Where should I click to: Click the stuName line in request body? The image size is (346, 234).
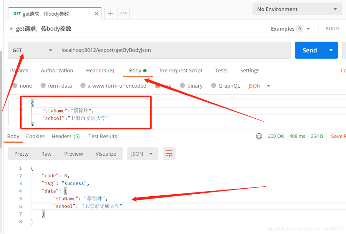(68, 111)
